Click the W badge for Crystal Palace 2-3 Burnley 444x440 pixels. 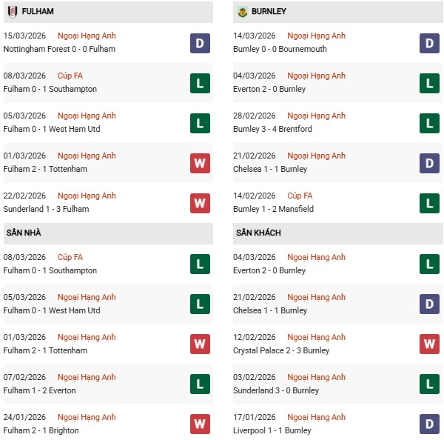click(x=429, y=344)
